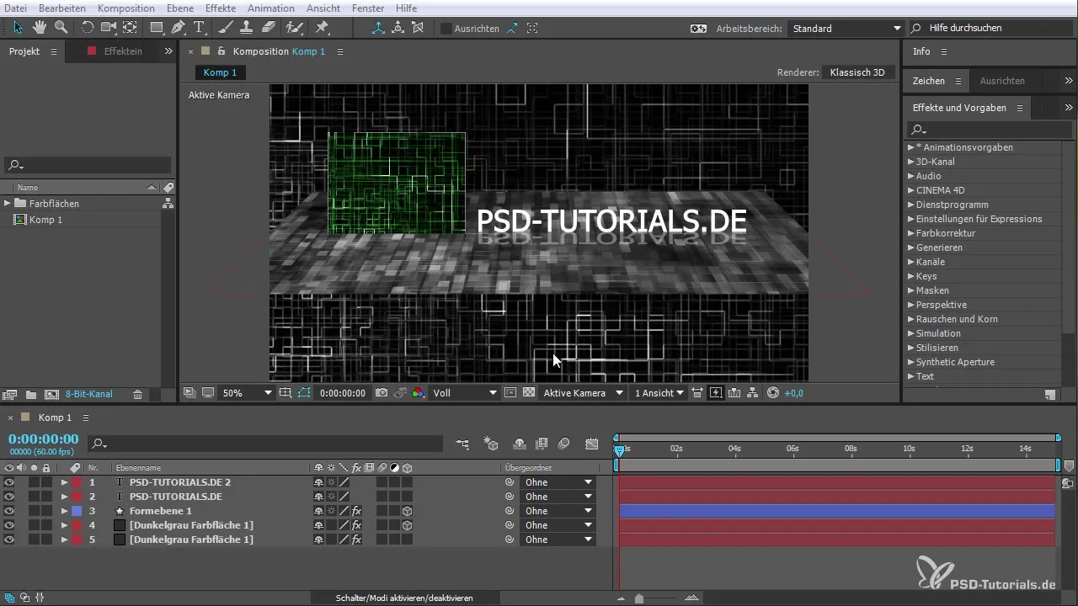Open the Arbeitsbereich Standard dropdown
Image resolution: width=1078 pixels, height=606 pixels.
pos(845,28)
